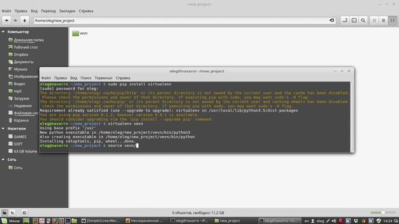Open Сеть network item under Сеть section
The height and width of the screenshot is (224, 399).
(x=15, y=167)
